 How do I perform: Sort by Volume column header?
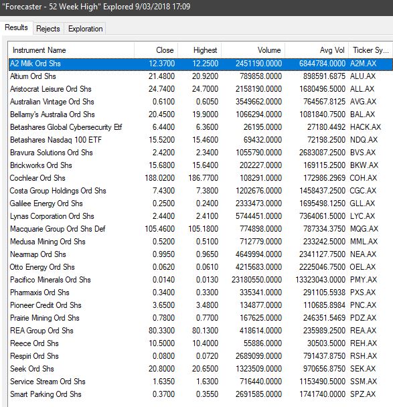pyautogui.click(x=253, y=50)
